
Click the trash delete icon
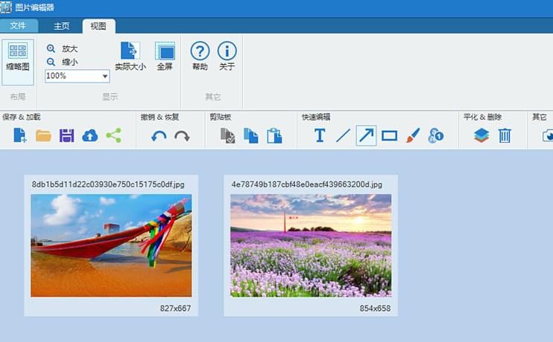[x=505, y=135]
